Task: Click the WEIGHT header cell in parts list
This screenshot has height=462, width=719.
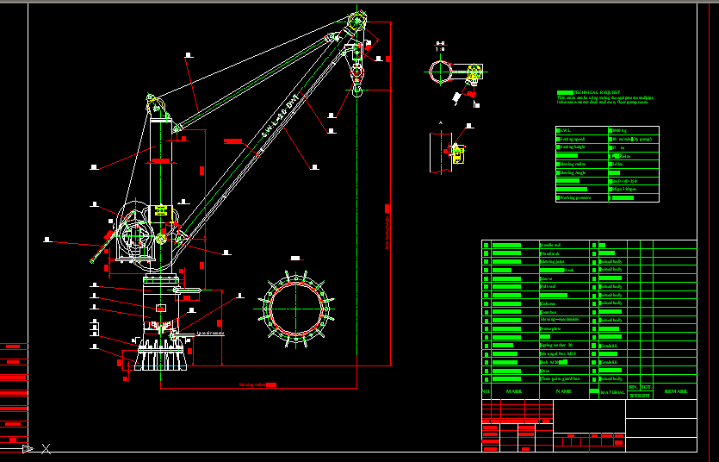Action: (639, 395)
